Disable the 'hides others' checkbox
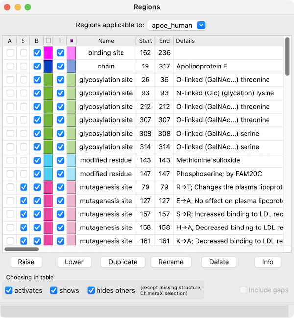This screenshot has width=294, height=318. [x=91, y=290]
